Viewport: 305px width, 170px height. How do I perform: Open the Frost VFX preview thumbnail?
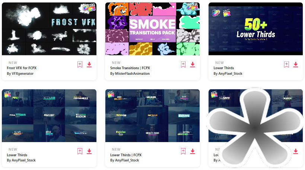[49, 29]
